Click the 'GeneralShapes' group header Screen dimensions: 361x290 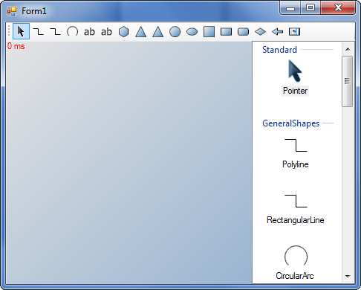click(x=291, y=123)
